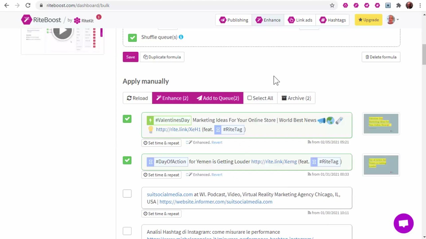Image resolution: width=426 pixels, height=239 pixels.
Task: Click the 'Analisi Hashtag di Instagram' post text
Action: pyautogui.click(x=213, y=232)
